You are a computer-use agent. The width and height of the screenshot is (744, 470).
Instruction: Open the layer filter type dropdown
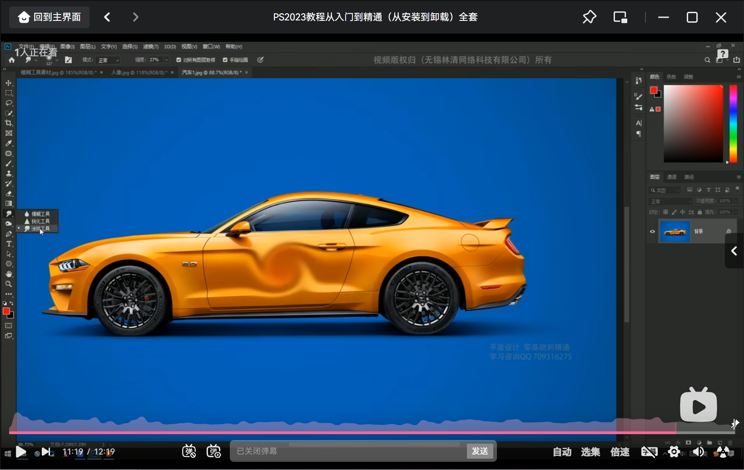point(665,190)
